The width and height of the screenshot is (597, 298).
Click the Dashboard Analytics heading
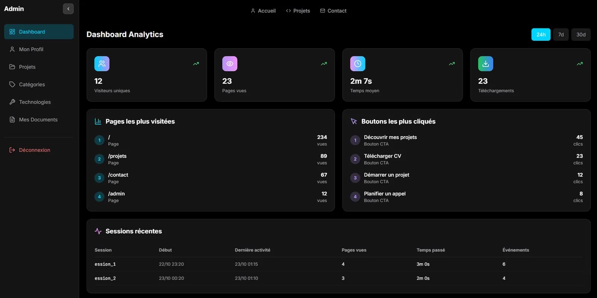click(x=125, y=34)
